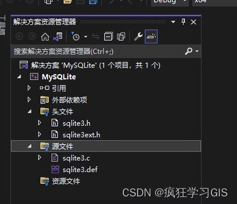The image size is (237, 204).
Task: Close the Solution Explorer panel
Action: click(194, 22)
